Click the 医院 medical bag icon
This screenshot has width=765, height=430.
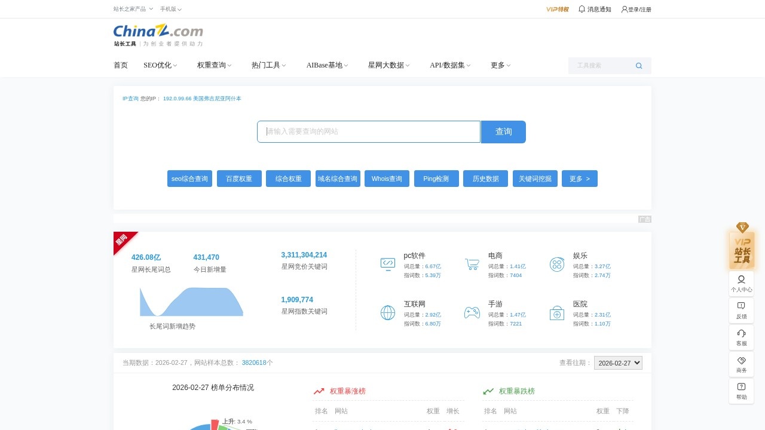(556, 312)
